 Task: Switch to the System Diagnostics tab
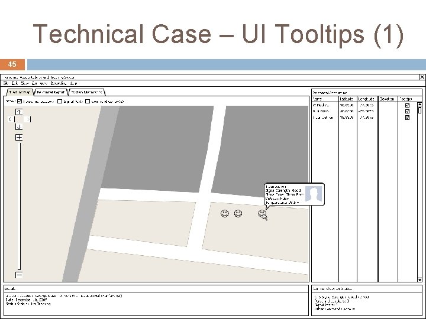tap(86, 93)
